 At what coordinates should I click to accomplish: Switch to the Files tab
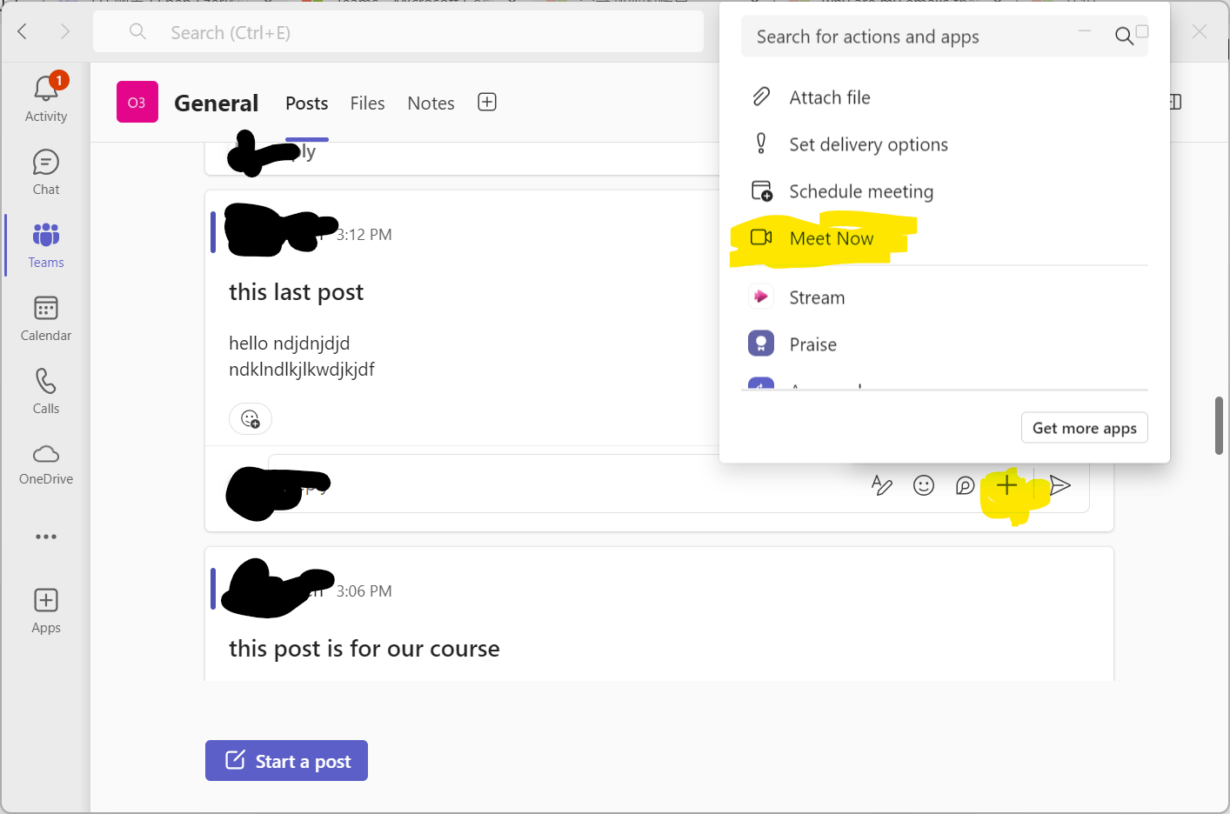point(367,103)
